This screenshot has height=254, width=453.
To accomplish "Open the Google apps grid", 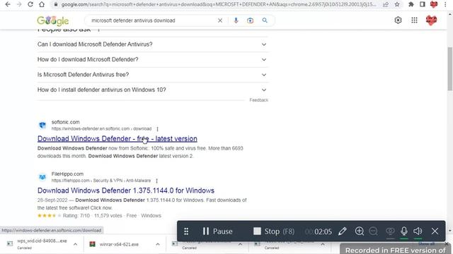I will click(414, 20).
